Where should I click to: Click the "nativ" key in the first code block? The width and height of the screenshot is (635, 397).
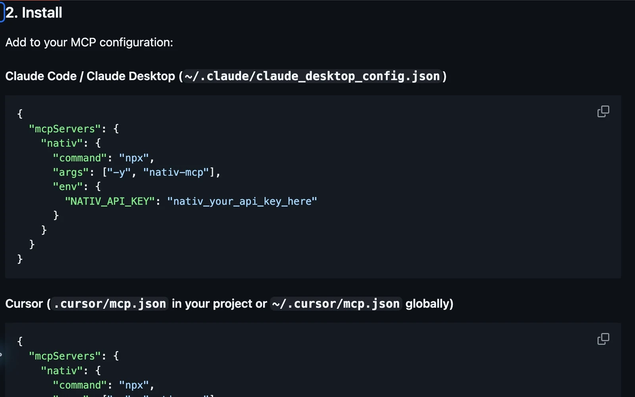click(x=62, y=143)
